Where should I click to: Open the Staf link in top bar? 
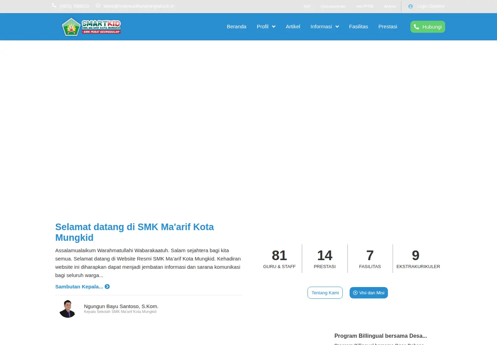coord(307,6)
